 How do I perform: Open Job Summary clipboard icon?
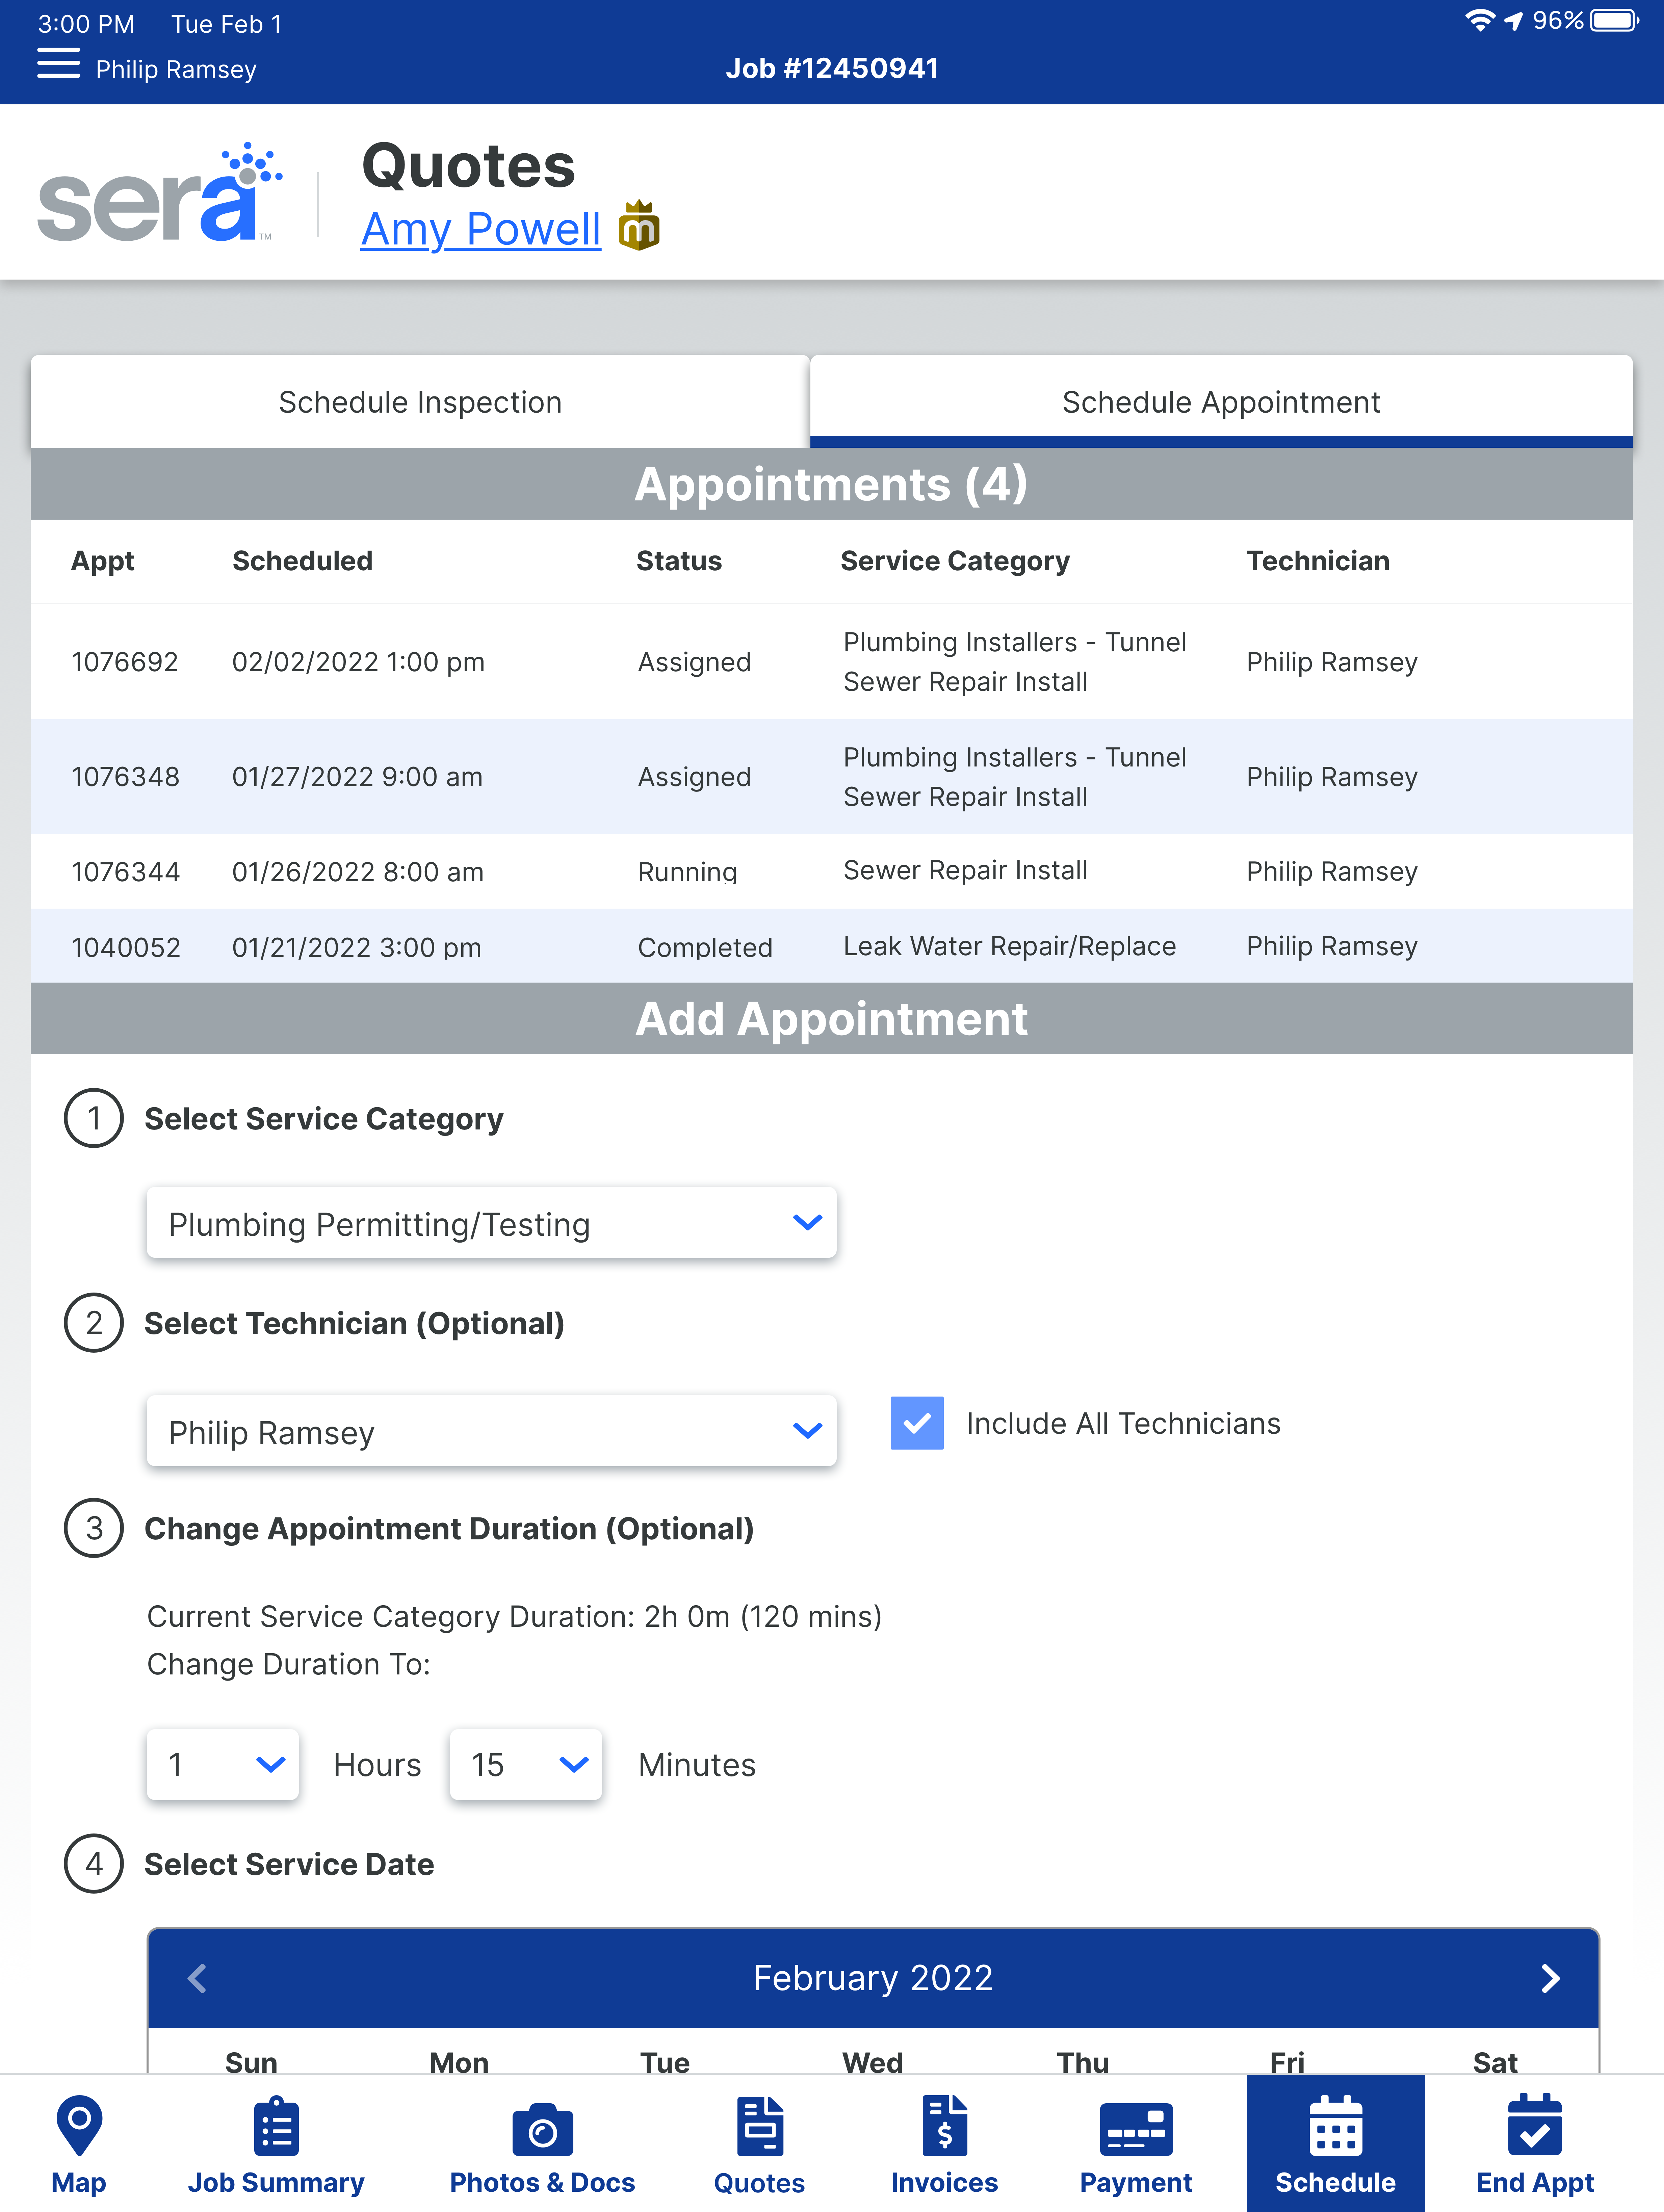276,2127
